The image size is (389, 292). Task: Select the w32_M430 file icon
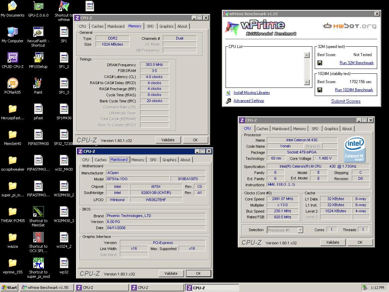click(x=64, y=163)
